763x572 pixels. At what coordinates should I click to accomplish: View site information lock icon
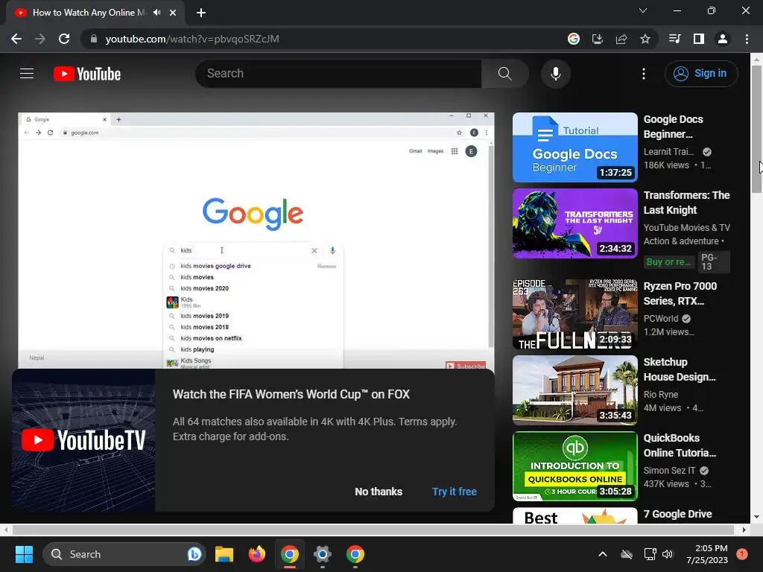(94, 39)
